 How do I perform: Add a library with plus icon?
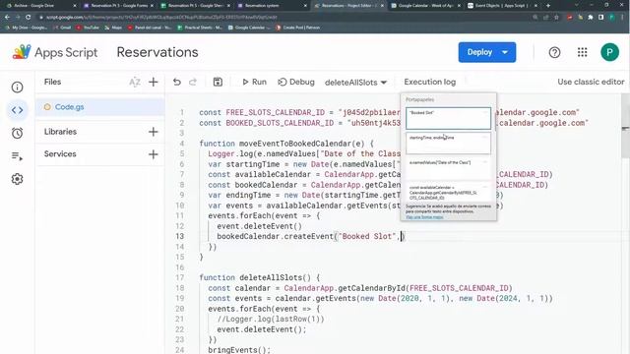click(154, 132)
